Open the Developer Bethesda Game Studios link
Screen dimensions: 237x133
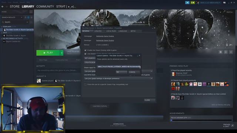105,40
